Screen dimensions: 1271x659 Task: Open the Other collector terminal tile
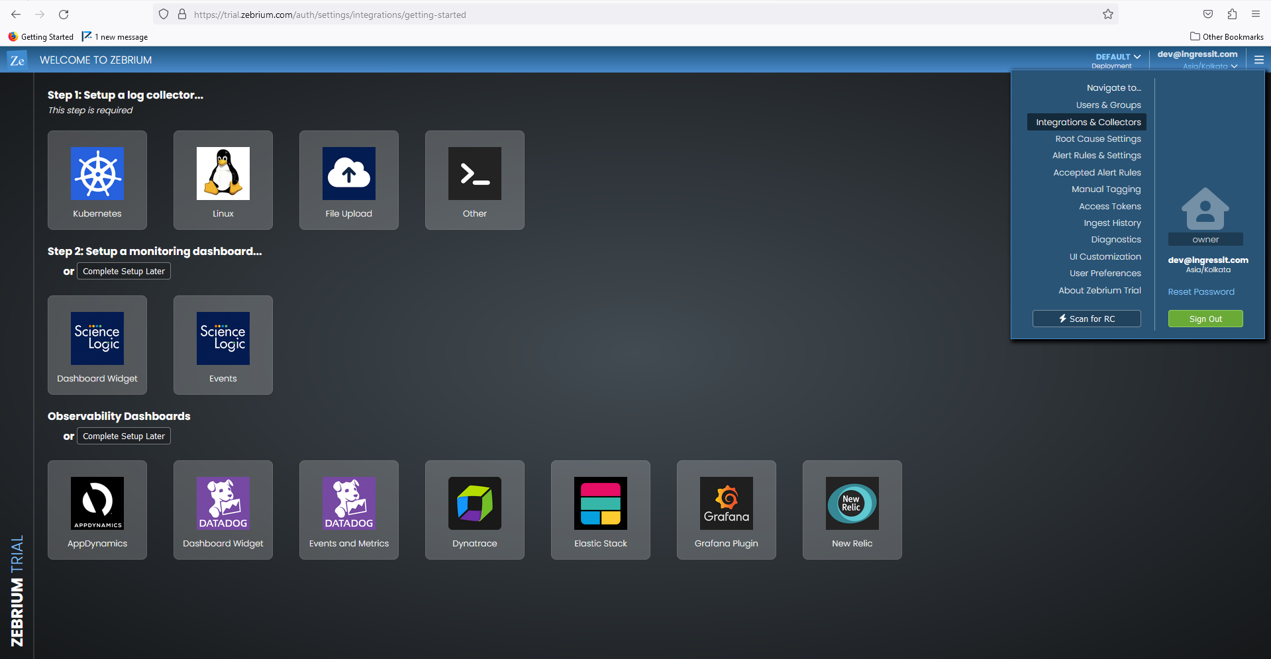pos(475,180)
